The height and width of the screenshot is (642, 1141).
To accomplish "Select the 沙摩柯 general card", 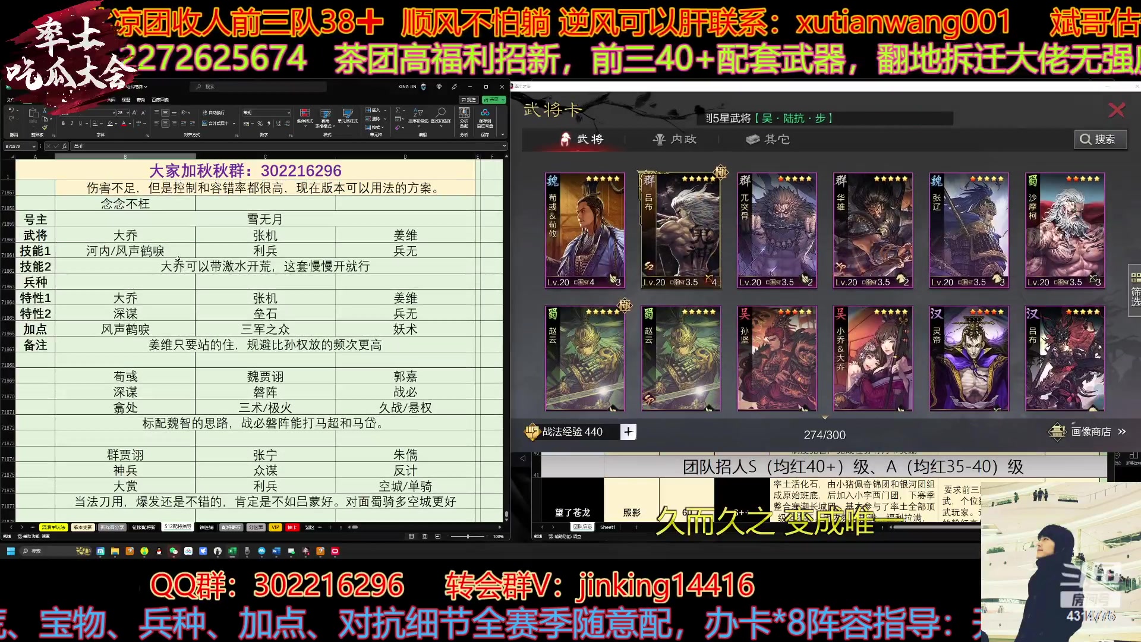I will [1065, 231].
